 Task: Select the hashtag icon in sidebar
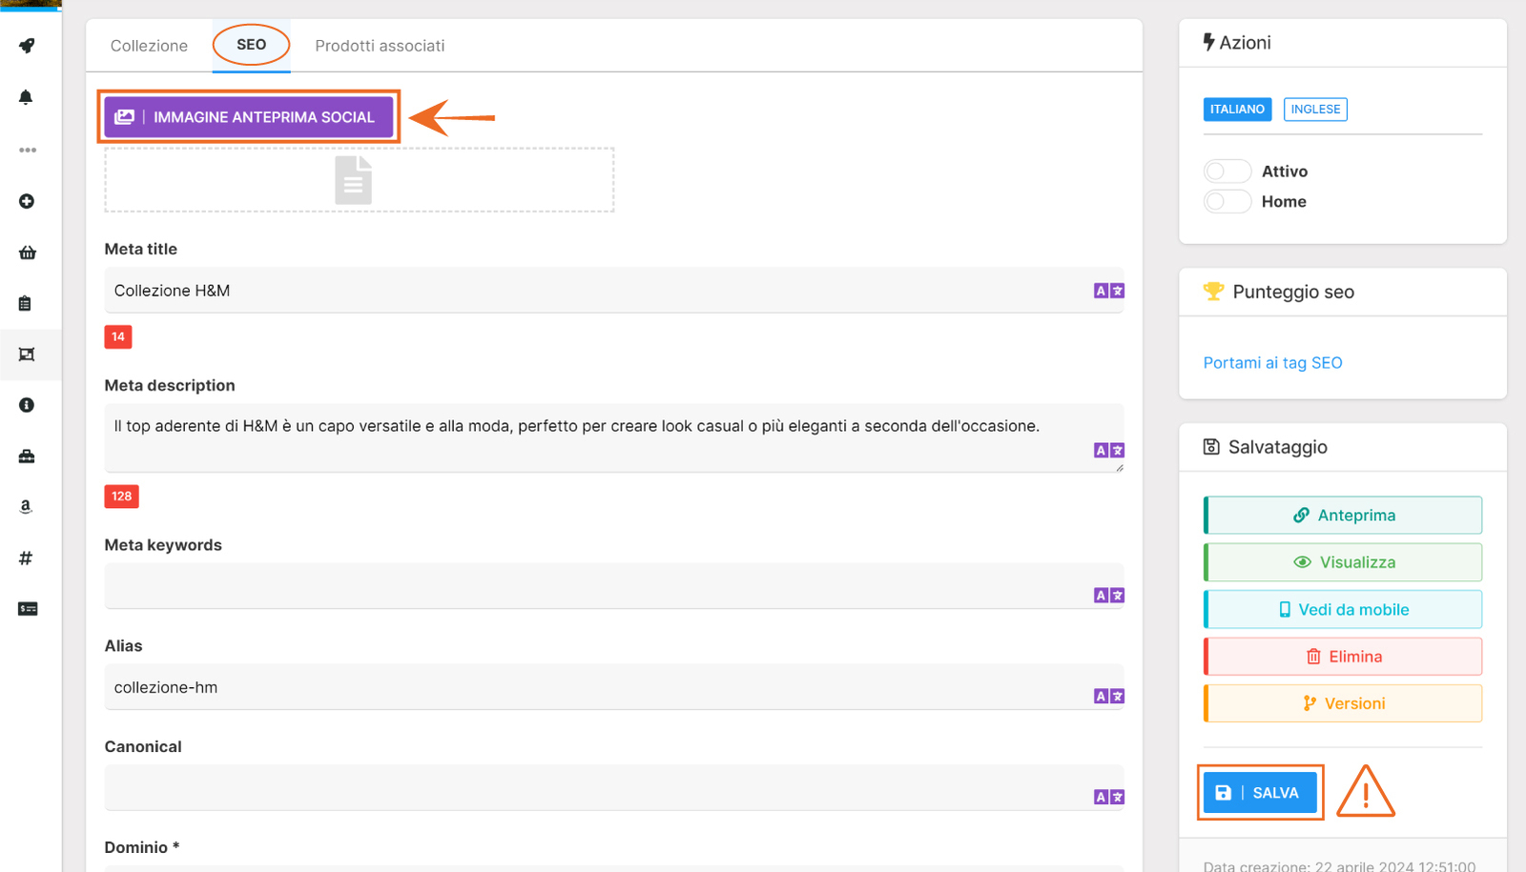(x=27, y=558)
